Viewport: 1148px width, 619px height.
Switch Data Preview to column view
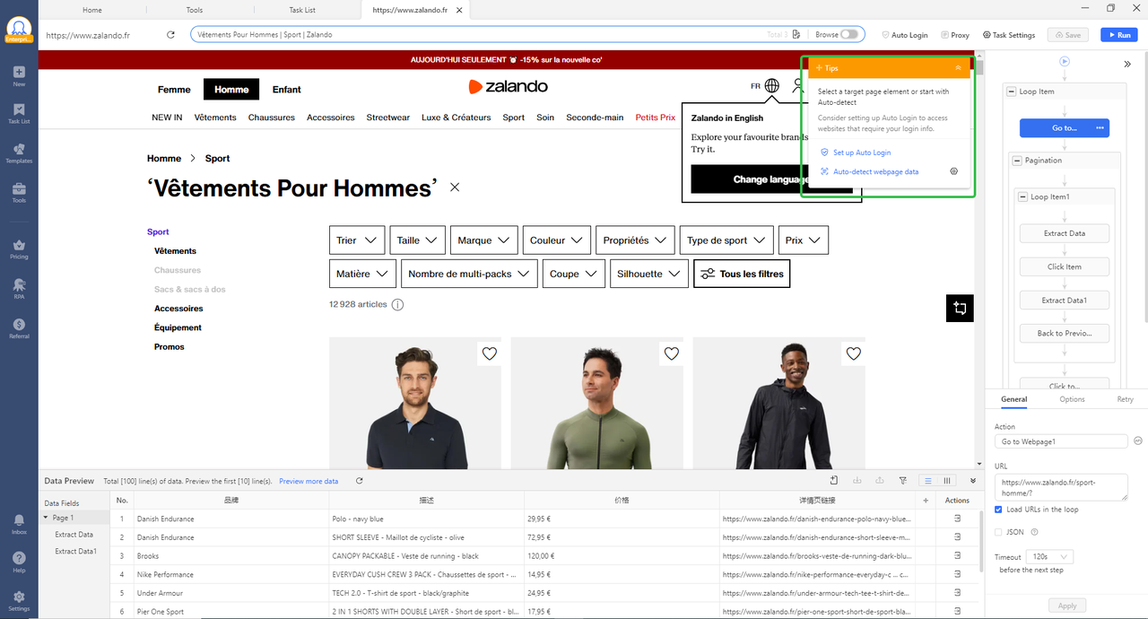coord(947,481)
